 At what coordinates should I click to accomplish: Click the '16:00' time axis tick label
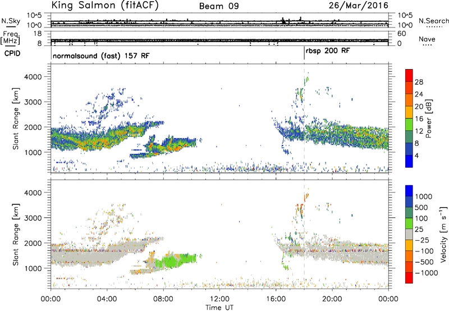276,299
